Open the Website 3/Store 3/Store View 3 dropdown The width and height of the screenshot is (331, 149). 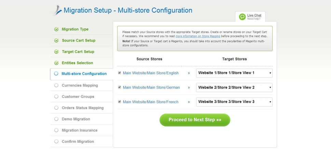pyautogui.click(x=234, y=102)
